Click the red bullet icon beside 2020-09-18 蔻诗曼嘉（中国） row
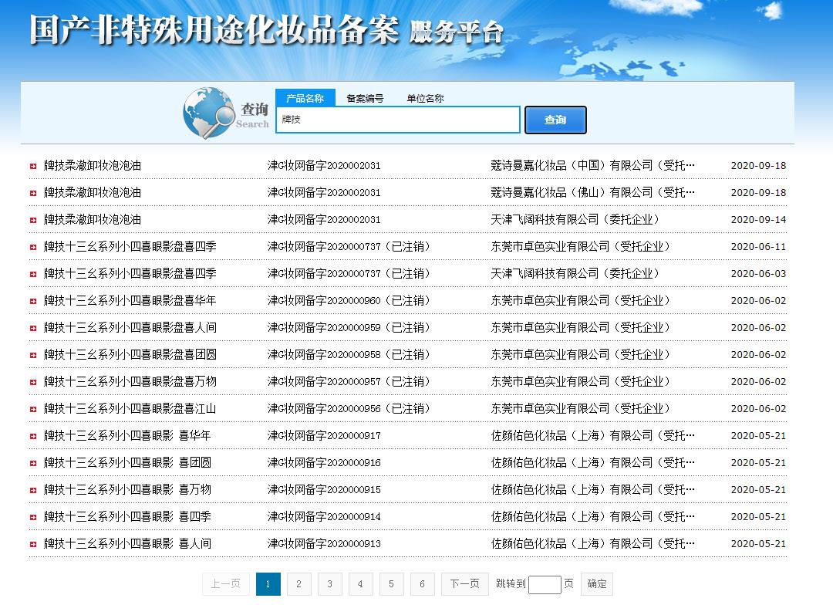The width and height of the screenshot is (833, 605). pyautogui.click(x=33, y=167)
